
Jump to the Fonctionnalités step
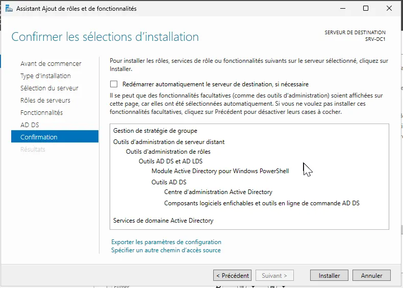coord(41,113)
